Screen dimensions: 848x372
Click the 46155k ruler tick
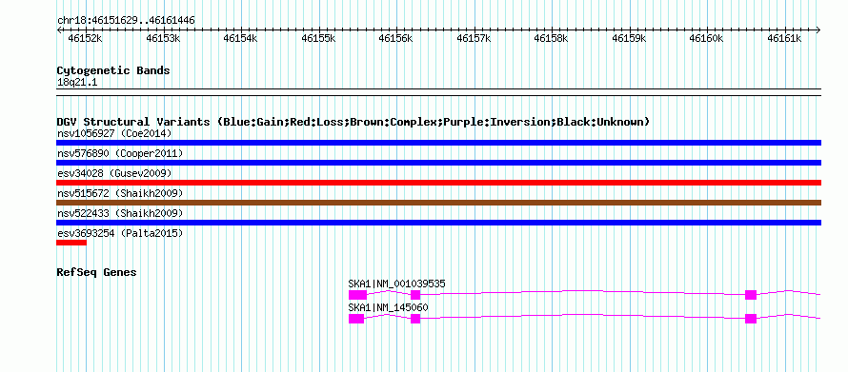coord(319,38)
